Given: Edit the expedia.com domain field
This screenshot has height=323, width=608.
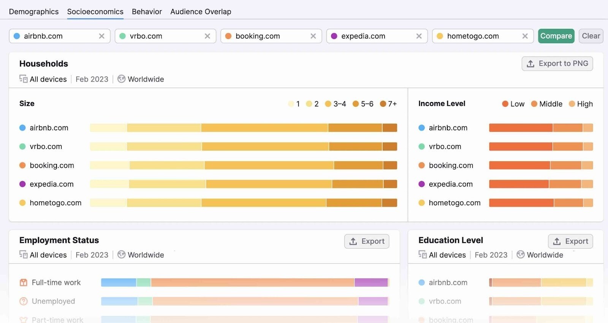Looking at the screenshot, I should click(x=377, y=36).
